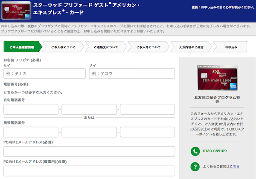Screen dimensions: 256x179
Task: Click the SPG card image in the sidebar
Action: click(217, 78)
